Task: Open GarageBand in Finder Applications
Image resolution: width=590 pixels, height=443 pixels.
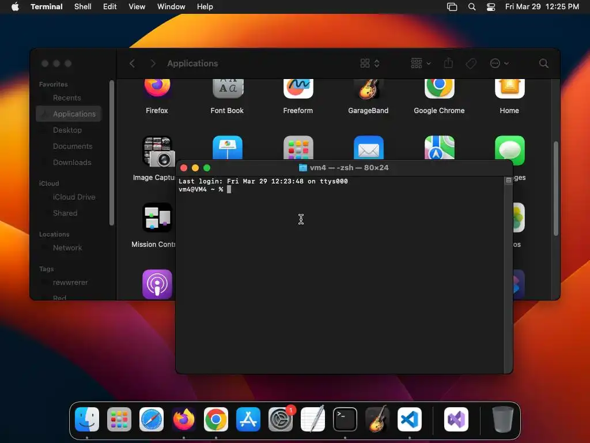Action: click(368, 88)
